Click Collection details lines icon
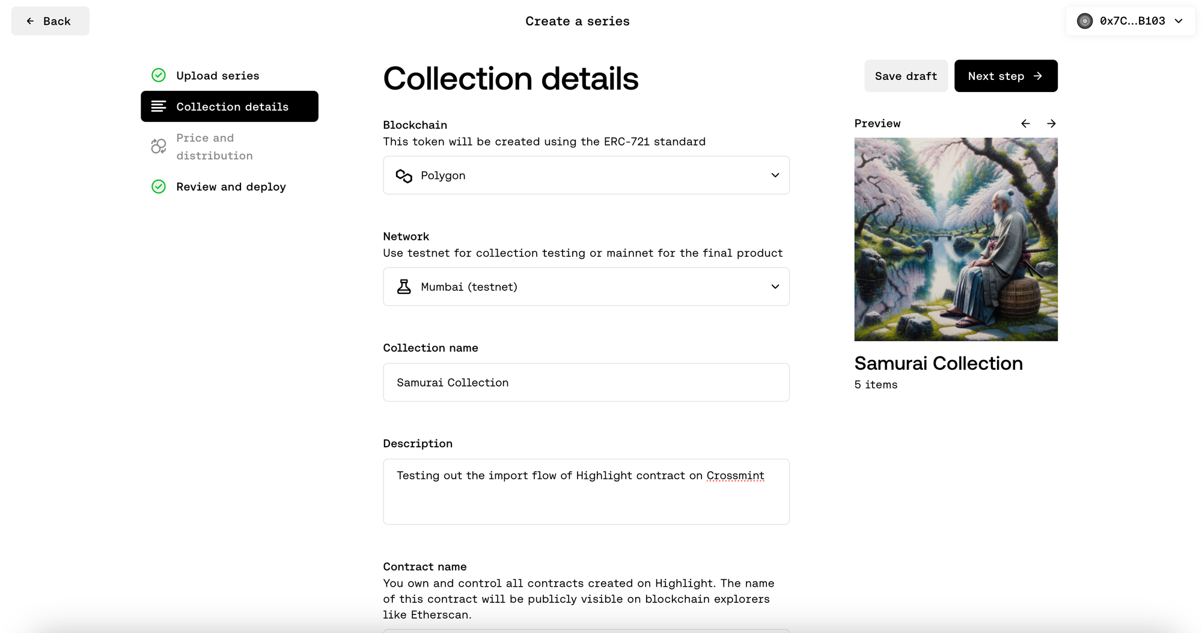The height and width of the screenshot is (633, 1202). 159,106
